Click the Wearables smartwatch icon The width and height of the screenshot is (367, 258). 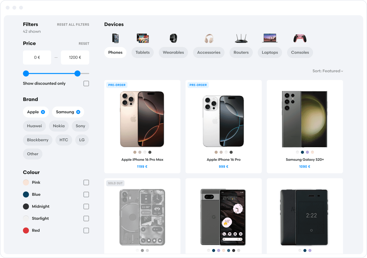click(173, 38)
